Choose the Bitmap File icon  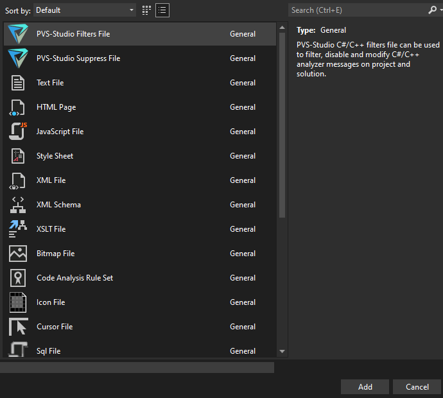pyautogui.click(x=18, y=254)
